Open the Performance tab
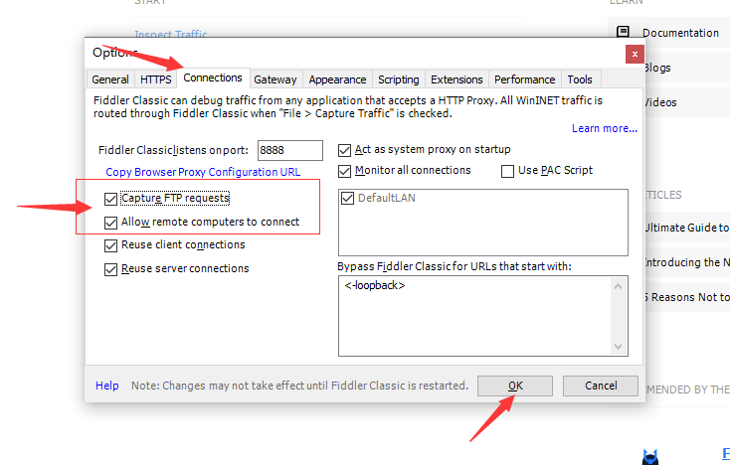The image size is (730, 465). pos(525,79)
